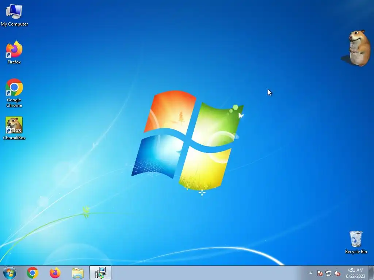Open the network status tray icon
Image resolution: width=374 pixels, height=280 pixels.
(328, 273)
